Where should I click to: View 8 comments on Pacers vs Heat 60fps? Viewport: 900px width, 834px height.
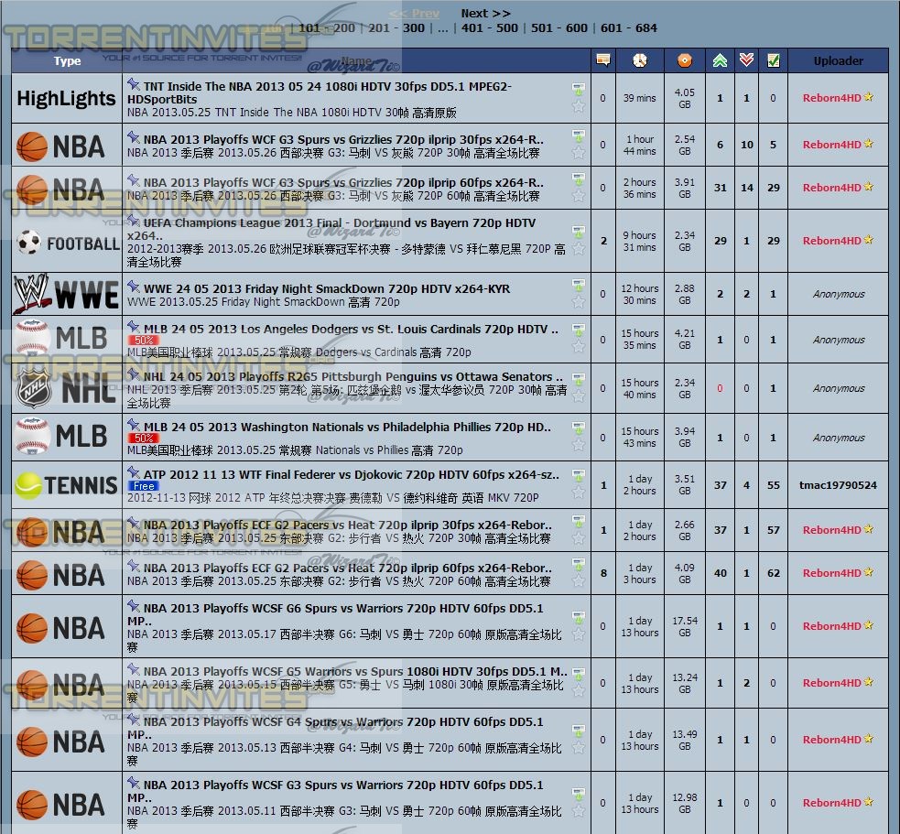pyautogui.click(x=603, y=573)
